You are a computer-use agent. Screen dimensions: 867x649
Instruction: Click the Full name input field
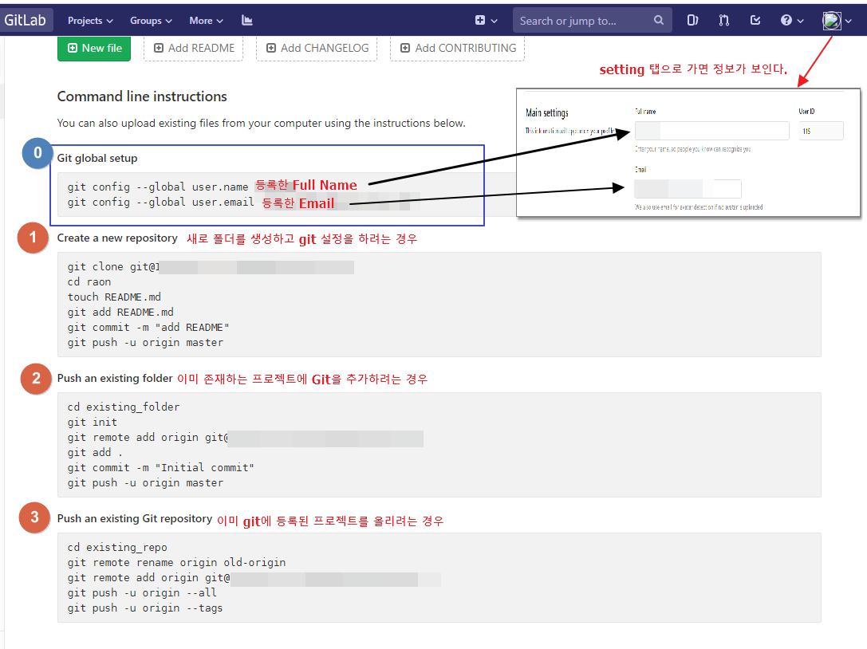(711, 131)
